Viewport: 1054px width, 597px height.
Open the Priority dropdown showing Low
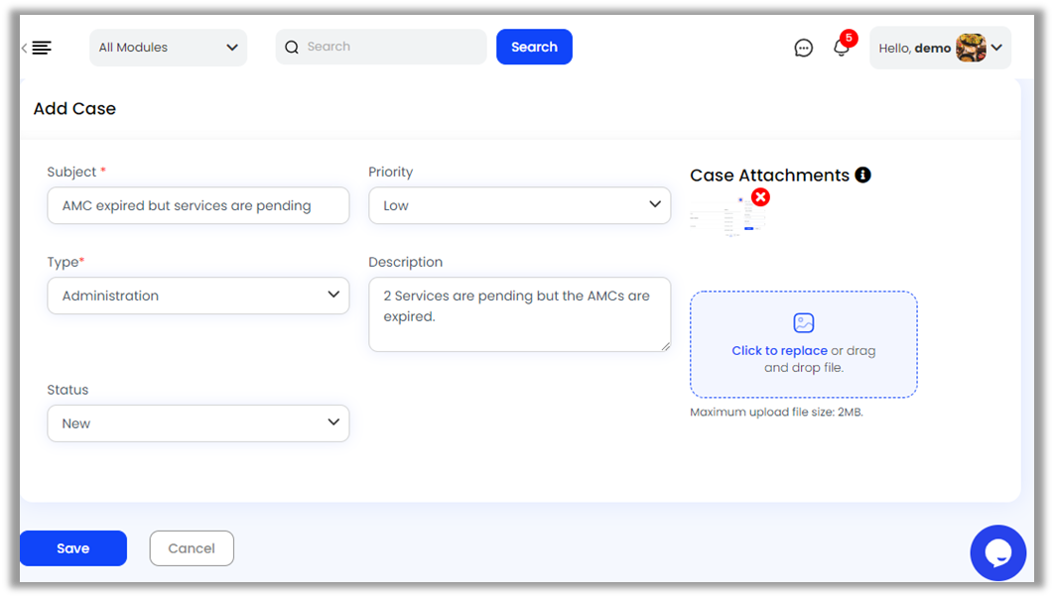pyautogui.click(x=519, y=205)
